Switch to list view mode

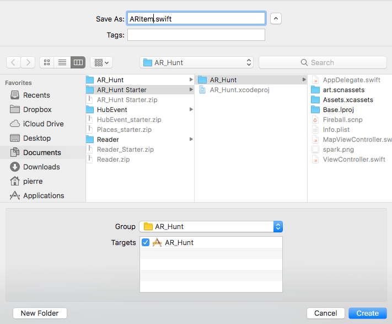(62, 62)
